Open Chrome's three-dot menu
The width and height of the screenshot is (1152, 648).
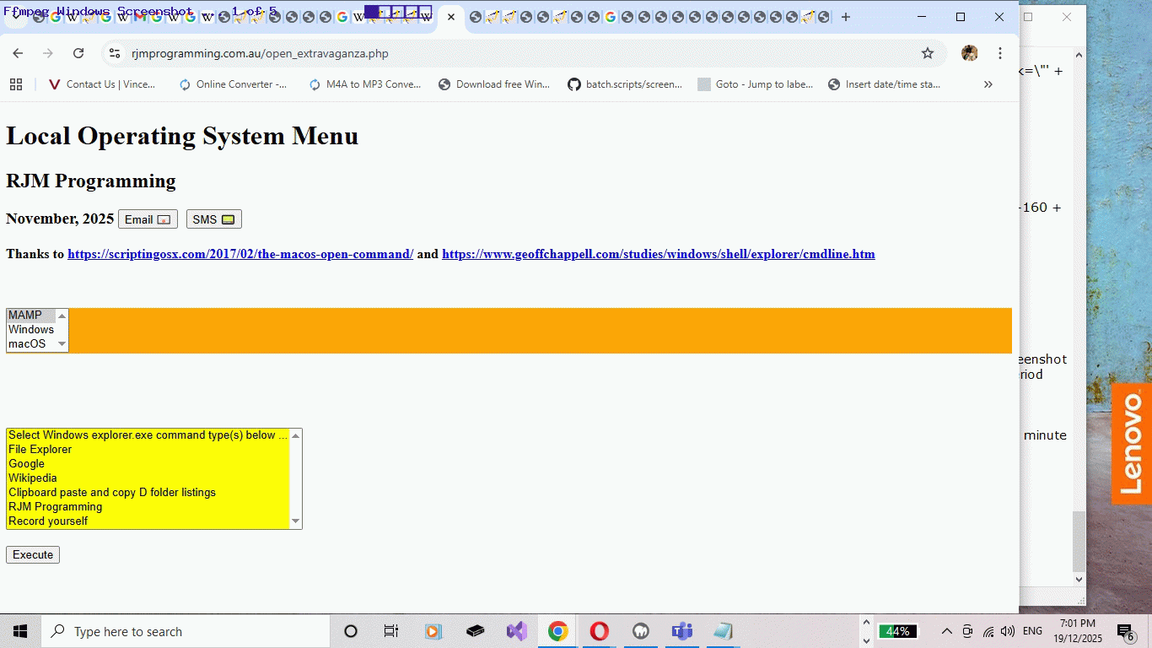click(1000, 52)
